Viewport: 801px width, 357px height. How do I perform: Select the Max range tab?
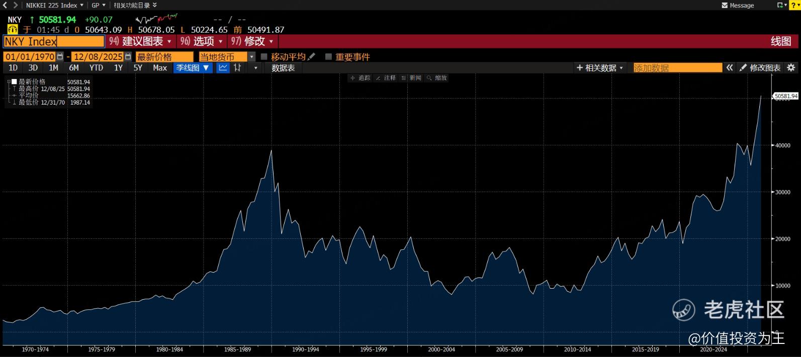pos(160,68)
